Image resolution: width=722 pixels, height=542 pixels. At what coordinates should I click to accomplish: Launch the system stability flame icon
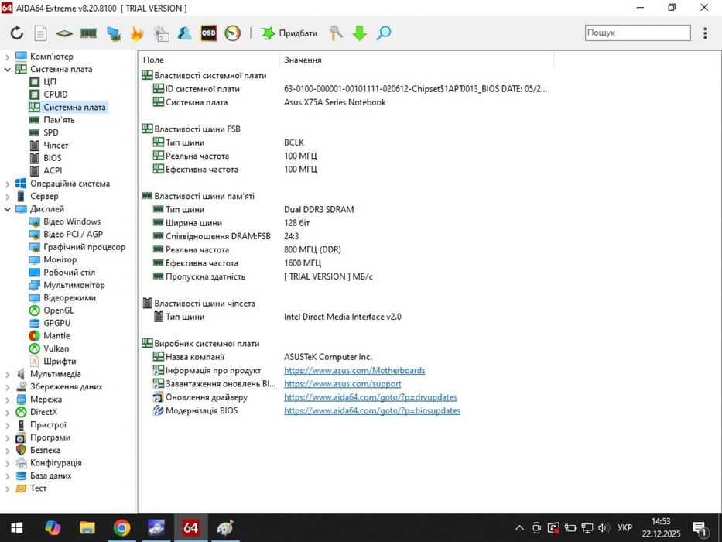click(x=137, y=33)
